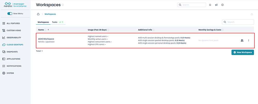258x104 pixels.
Task: Click the Nerdio Manager logo
Action: point(15,5)
